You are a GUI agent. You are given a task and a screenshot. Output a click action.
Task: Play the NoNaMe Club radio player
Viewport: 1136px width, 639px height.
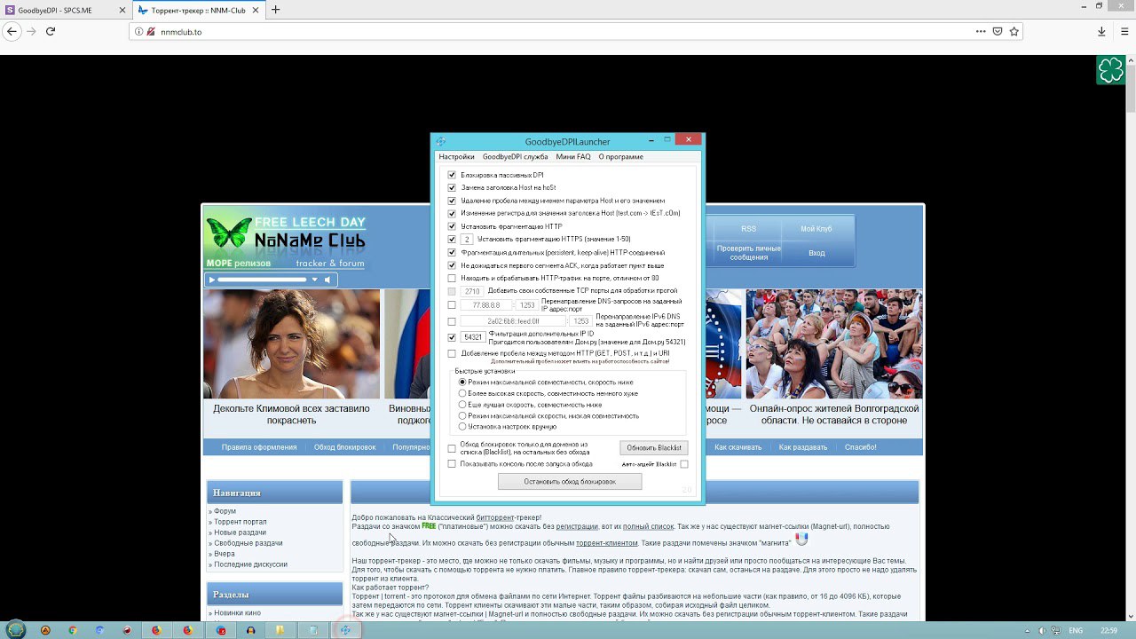point(210,280)
